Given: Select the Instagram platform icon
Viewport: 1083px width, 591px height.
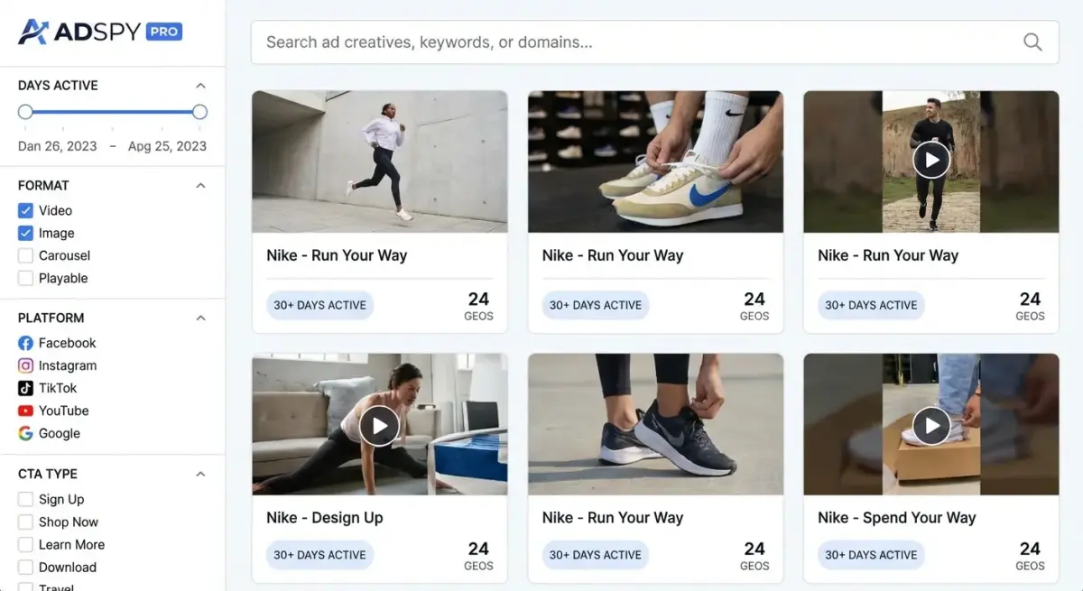Looking at the screenshot, I should (25, 365).
